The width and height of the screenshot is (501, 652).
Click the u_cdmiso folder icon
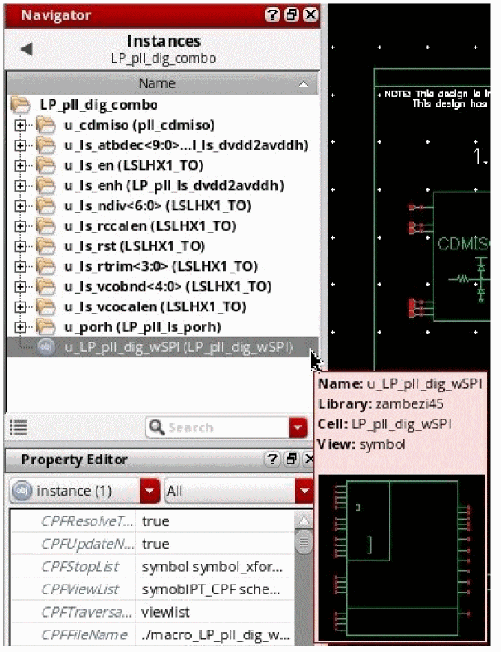pos(46,125)
